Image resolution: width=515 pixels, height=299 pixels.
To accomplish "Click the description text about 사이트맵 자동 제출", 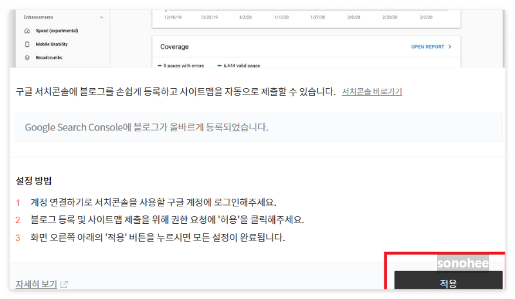I will (x=176, y=91).
